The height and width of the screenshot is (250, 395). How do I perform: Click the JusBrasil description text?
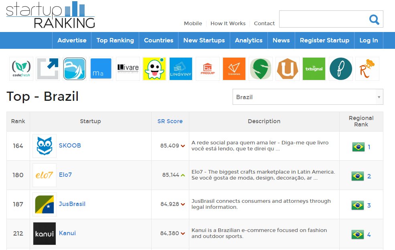click(261, 204)
